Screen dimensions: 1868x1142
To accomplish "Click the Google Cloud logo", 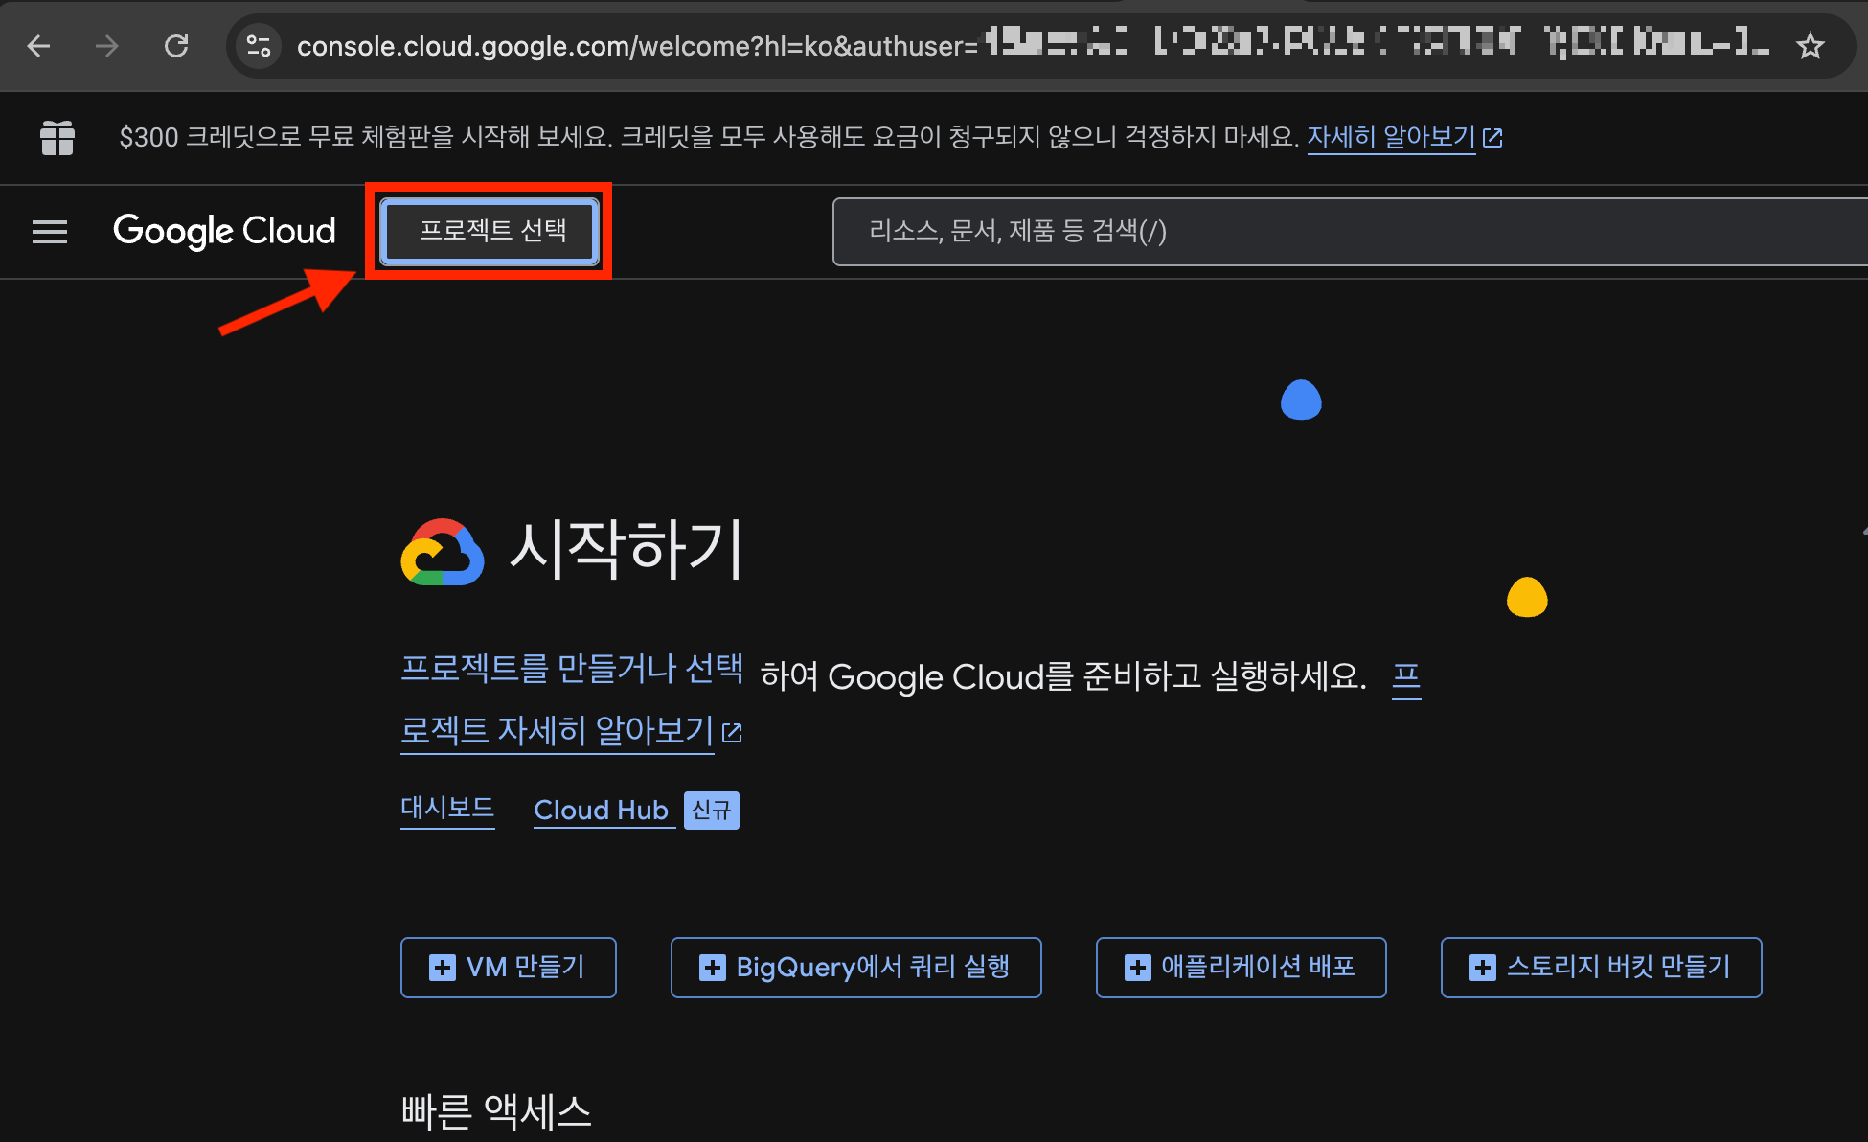I will click(x=224, y=231).
